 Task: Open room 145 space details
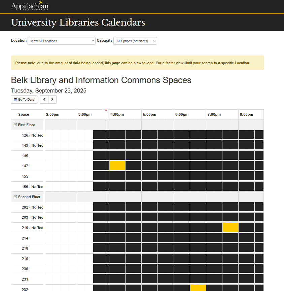pyautogui.click(x=25, y=156)
